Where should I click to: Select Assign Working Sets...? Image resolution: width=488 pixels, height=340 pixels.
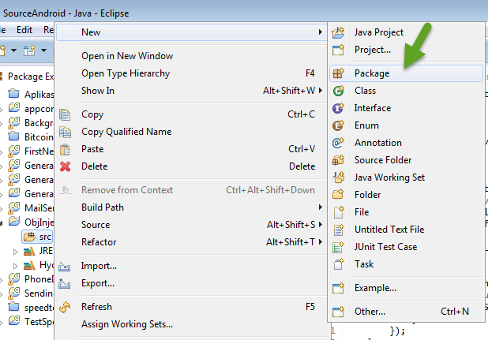pyautogui.click(x=191, y=324)
